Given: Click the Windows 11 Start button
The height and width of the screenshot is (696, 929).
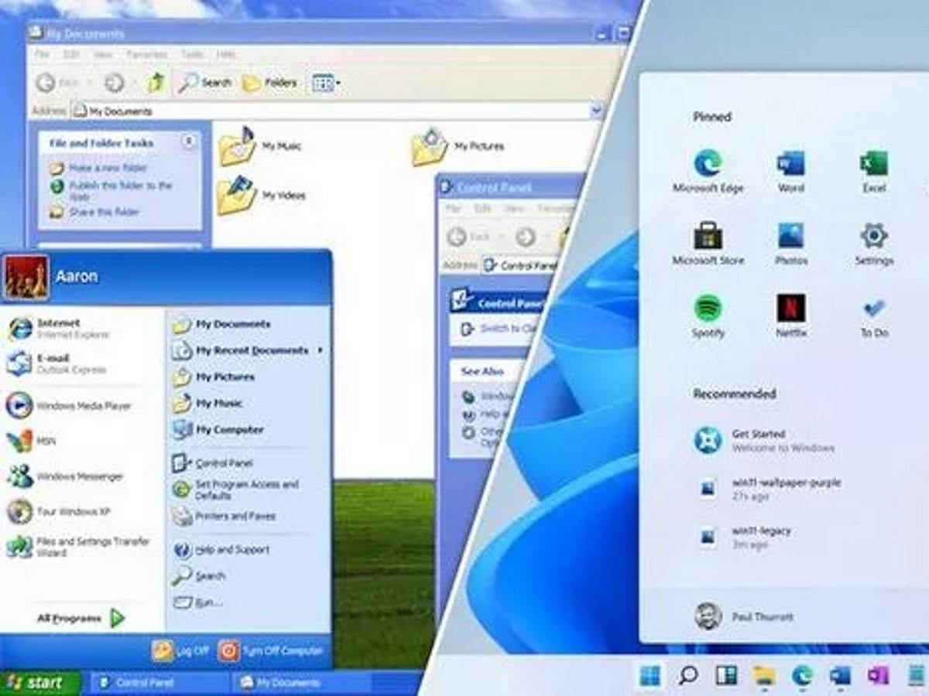Looking at the screenshot, I should point(650,676).
